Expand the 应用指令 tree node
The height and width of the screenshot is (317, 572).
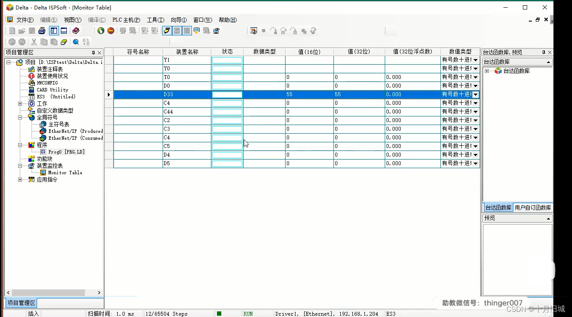pyautogui.click(x=20, y=179)
